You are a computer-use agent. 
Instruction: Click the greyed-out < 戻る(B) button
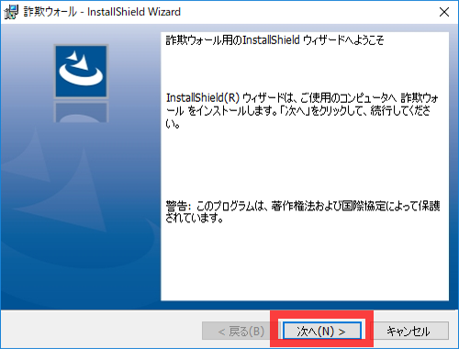click(241, 331)
